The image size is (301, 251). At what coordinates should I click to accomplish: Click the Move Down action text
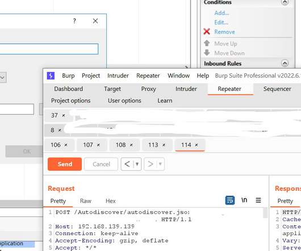click(229, 53)
